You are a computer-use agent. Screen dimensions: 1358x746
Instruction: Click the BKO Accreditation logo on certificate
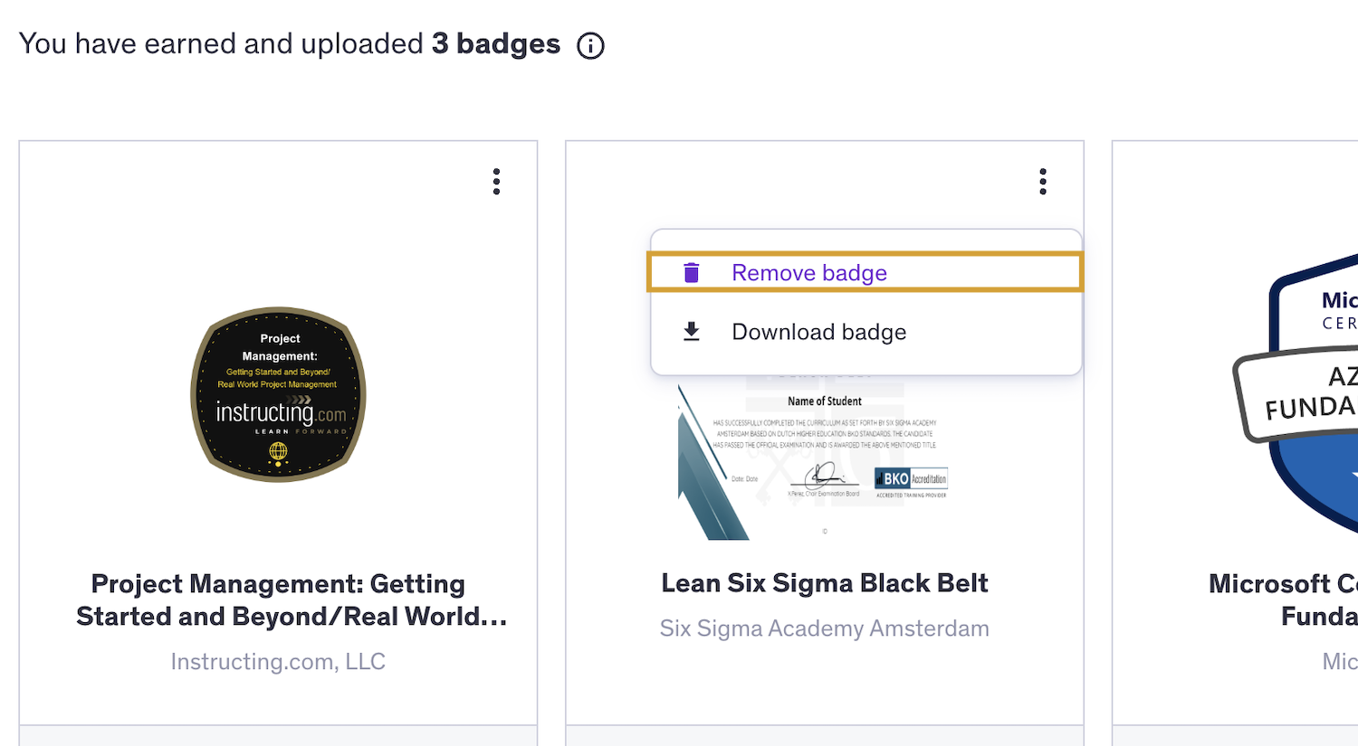[x=911, y=480]
